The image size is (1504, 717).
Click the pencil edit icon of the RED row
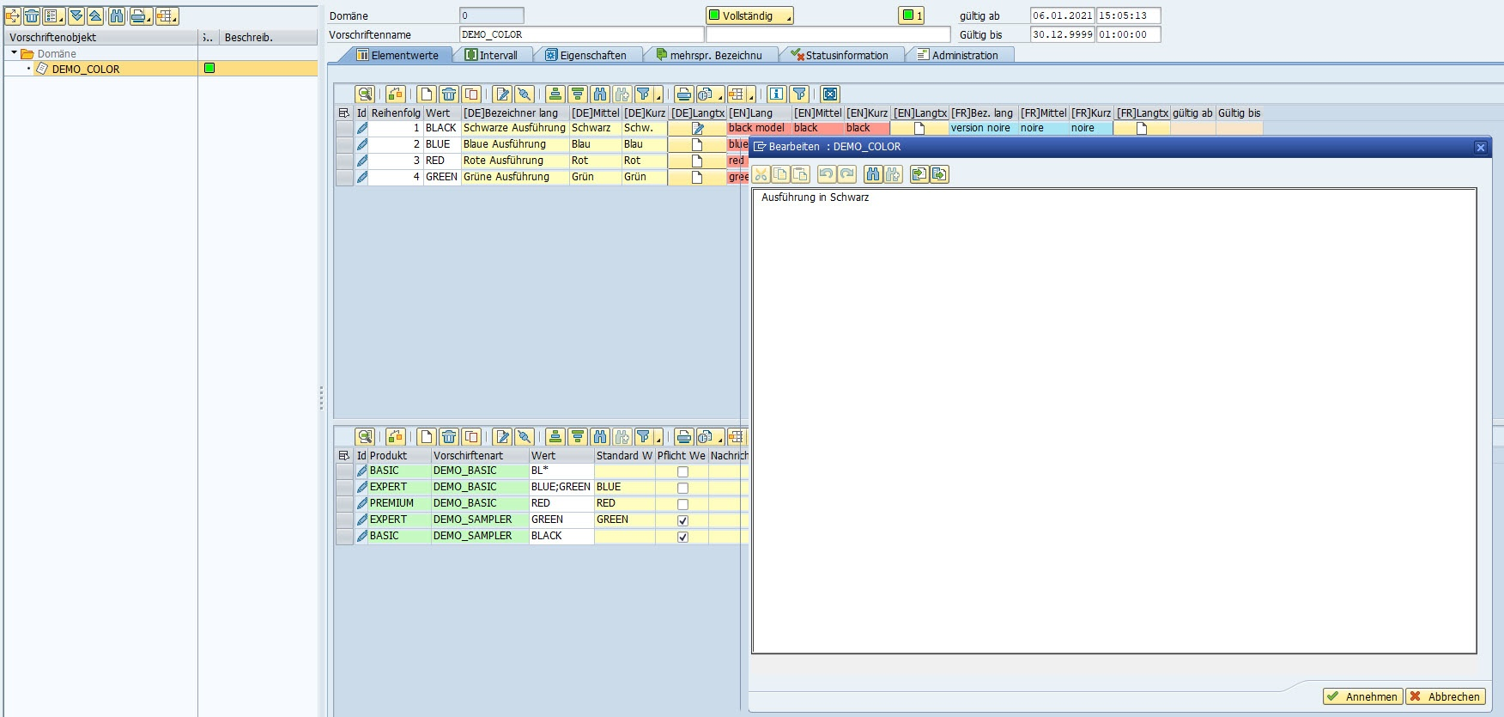tap(362, 161)
